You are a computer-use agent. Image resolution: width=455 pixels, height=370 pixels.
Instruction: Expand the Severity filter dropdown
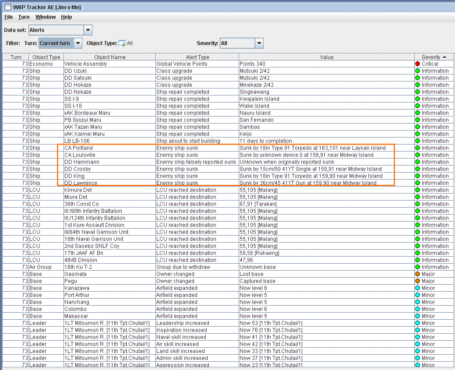pos(259,43)
